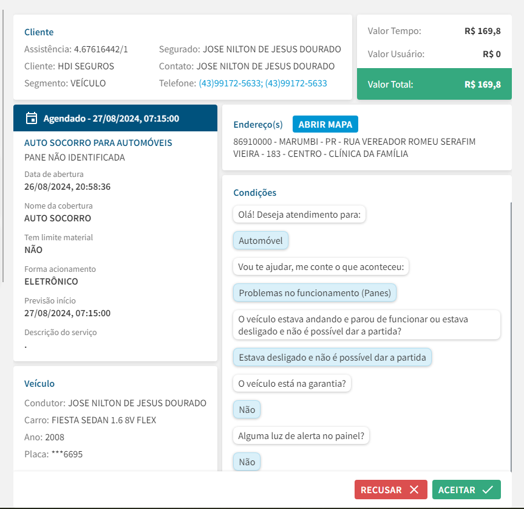Screen dimensions: 524x509
Task: Click the Veículo section heading
Action: coord(39,384)
